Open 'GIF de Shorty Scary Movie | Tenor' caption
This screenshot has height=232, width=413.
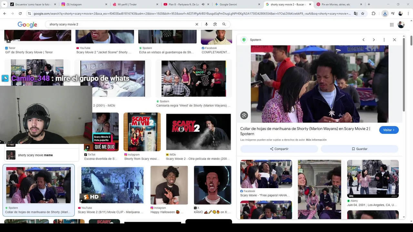coord(29,52)
